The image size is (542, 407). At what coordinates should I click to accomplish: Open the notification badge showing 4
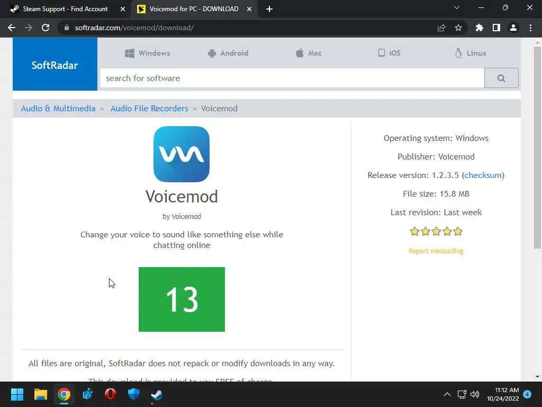[527, 394]
